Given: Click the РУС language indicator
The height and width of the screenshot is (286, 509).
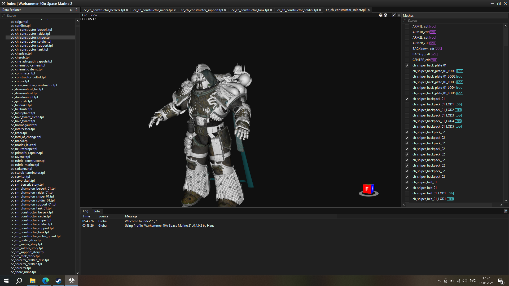Looking at the screenshot, I should point(473,281).
